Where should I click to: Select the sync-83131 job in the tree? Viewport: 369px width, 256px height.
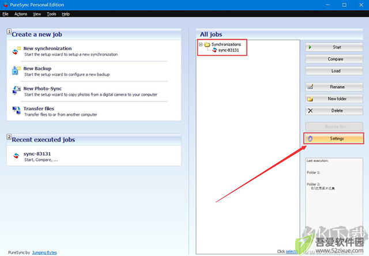pos(228,50)
